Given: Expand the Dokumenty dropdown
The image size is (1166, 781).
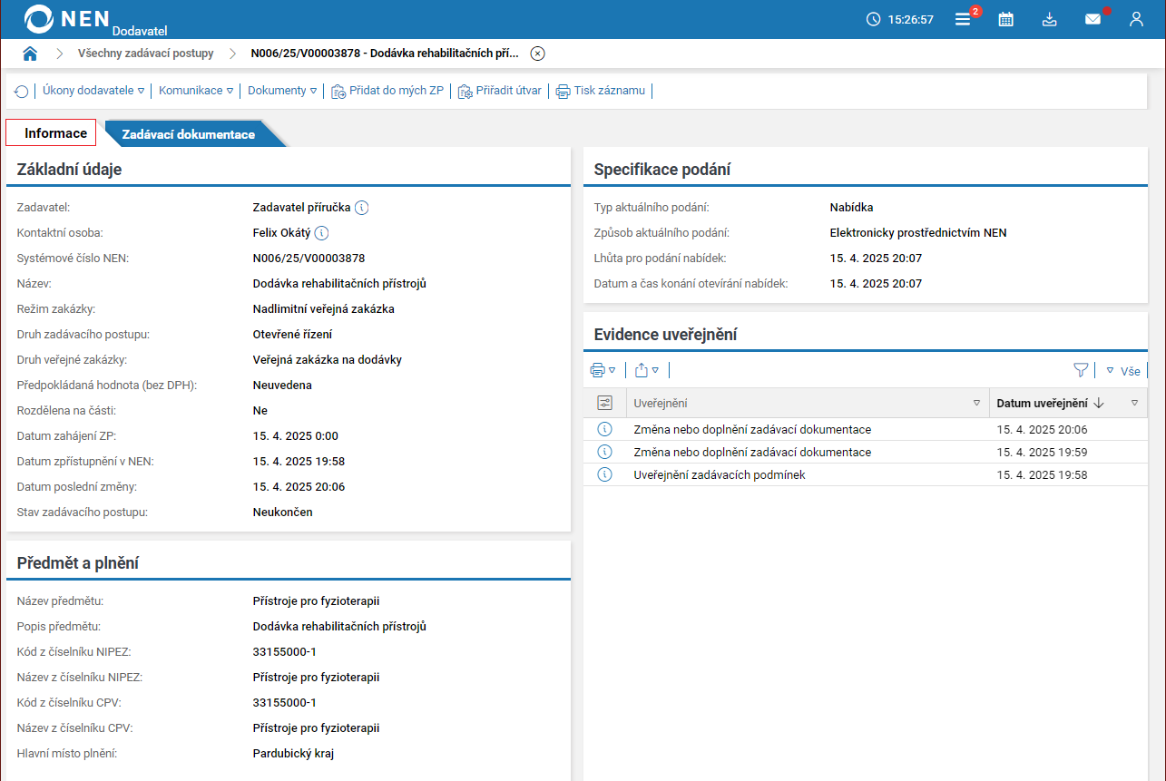Looking at the screenshot, I should coord(282,91).
